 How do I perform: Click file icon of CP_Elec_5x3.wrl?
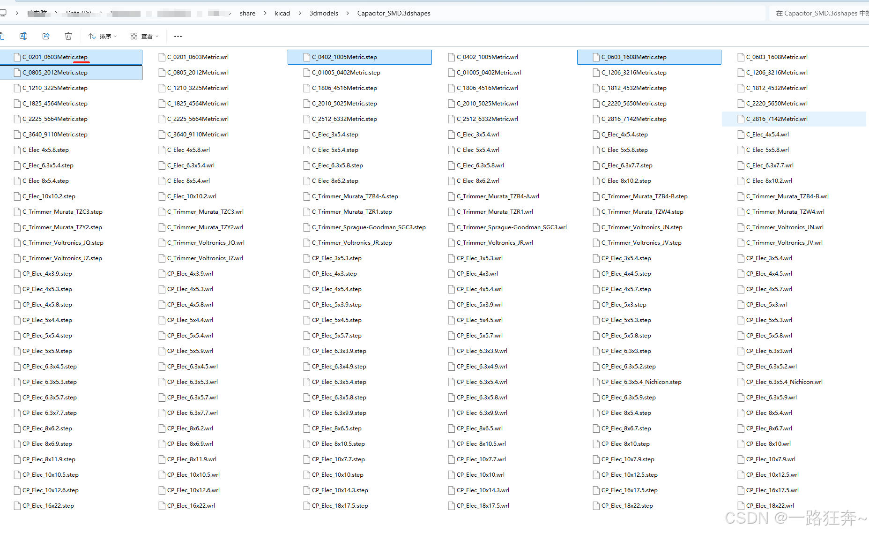(x=741, y=305)
